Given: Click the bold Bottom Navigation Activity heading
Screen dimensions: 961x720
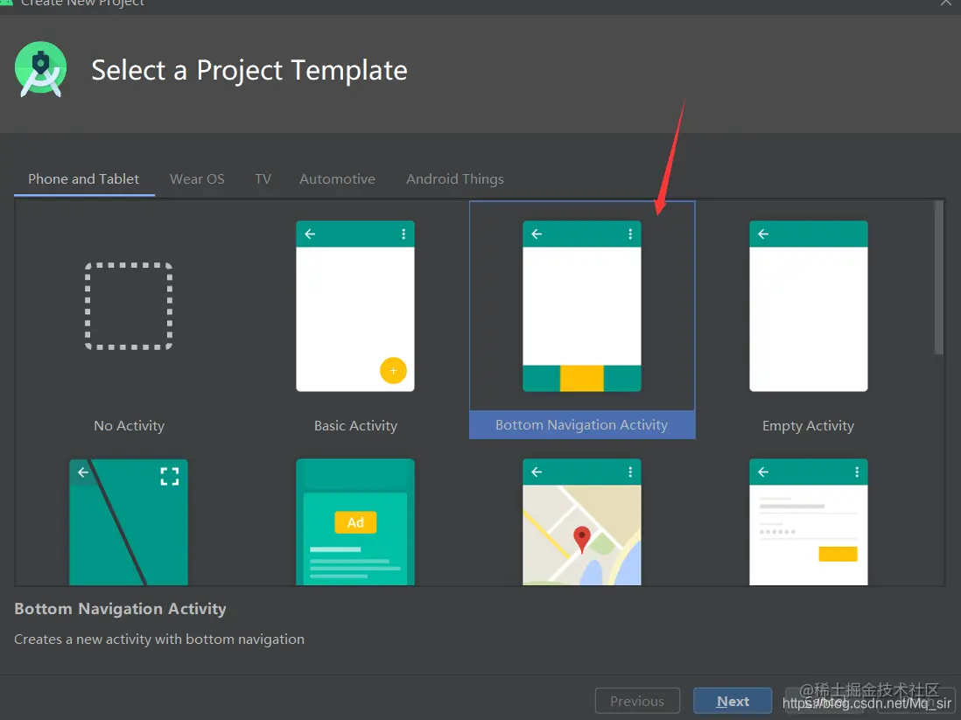Looking at the screenshot, I should tap(120, 609).
